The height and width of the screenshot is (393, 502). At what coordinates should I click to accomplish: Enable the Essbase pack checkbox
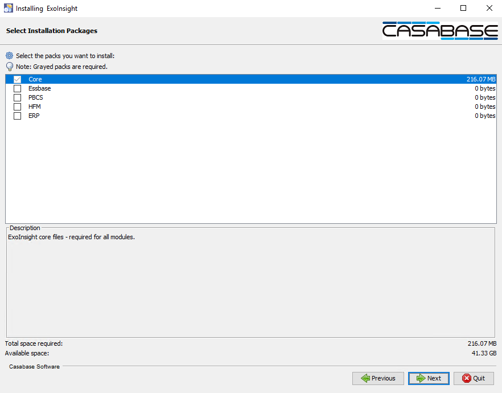pos(17,89)
